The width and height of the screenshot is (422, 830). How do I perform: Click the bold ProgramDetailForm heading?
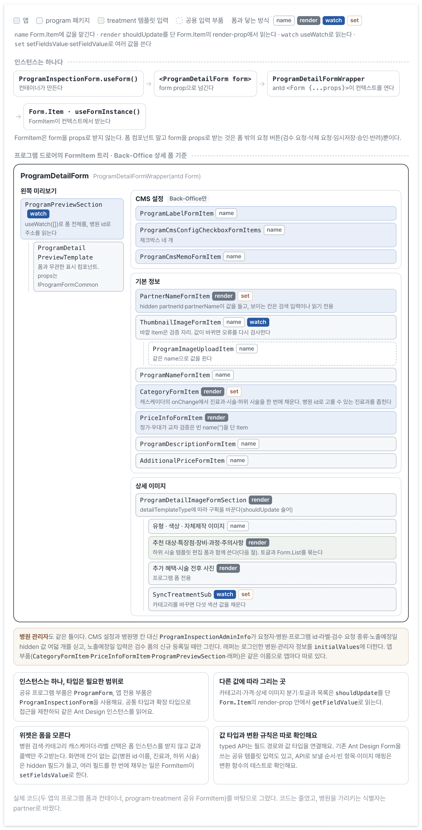tap(54, 176)
